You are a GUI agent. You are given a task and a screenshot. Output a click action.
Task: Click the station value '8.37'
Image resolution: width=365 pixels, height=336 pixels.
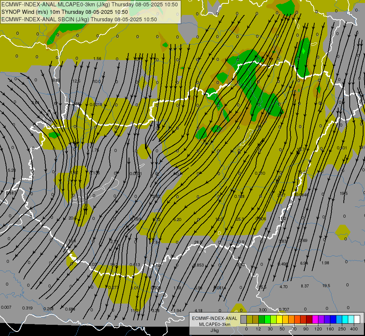(x=305, y=286)
